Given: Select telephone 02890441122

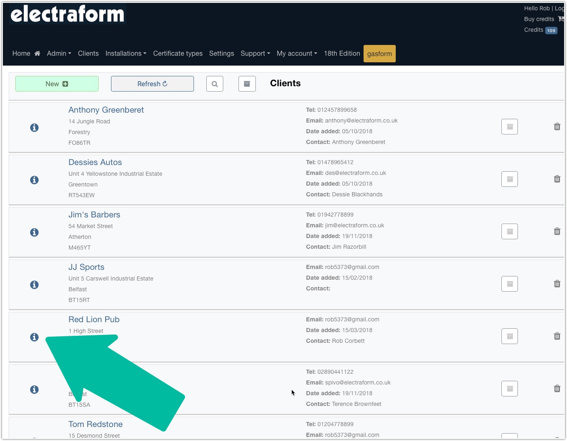Looking at the screenshot, I should click(x=335, y=372).
